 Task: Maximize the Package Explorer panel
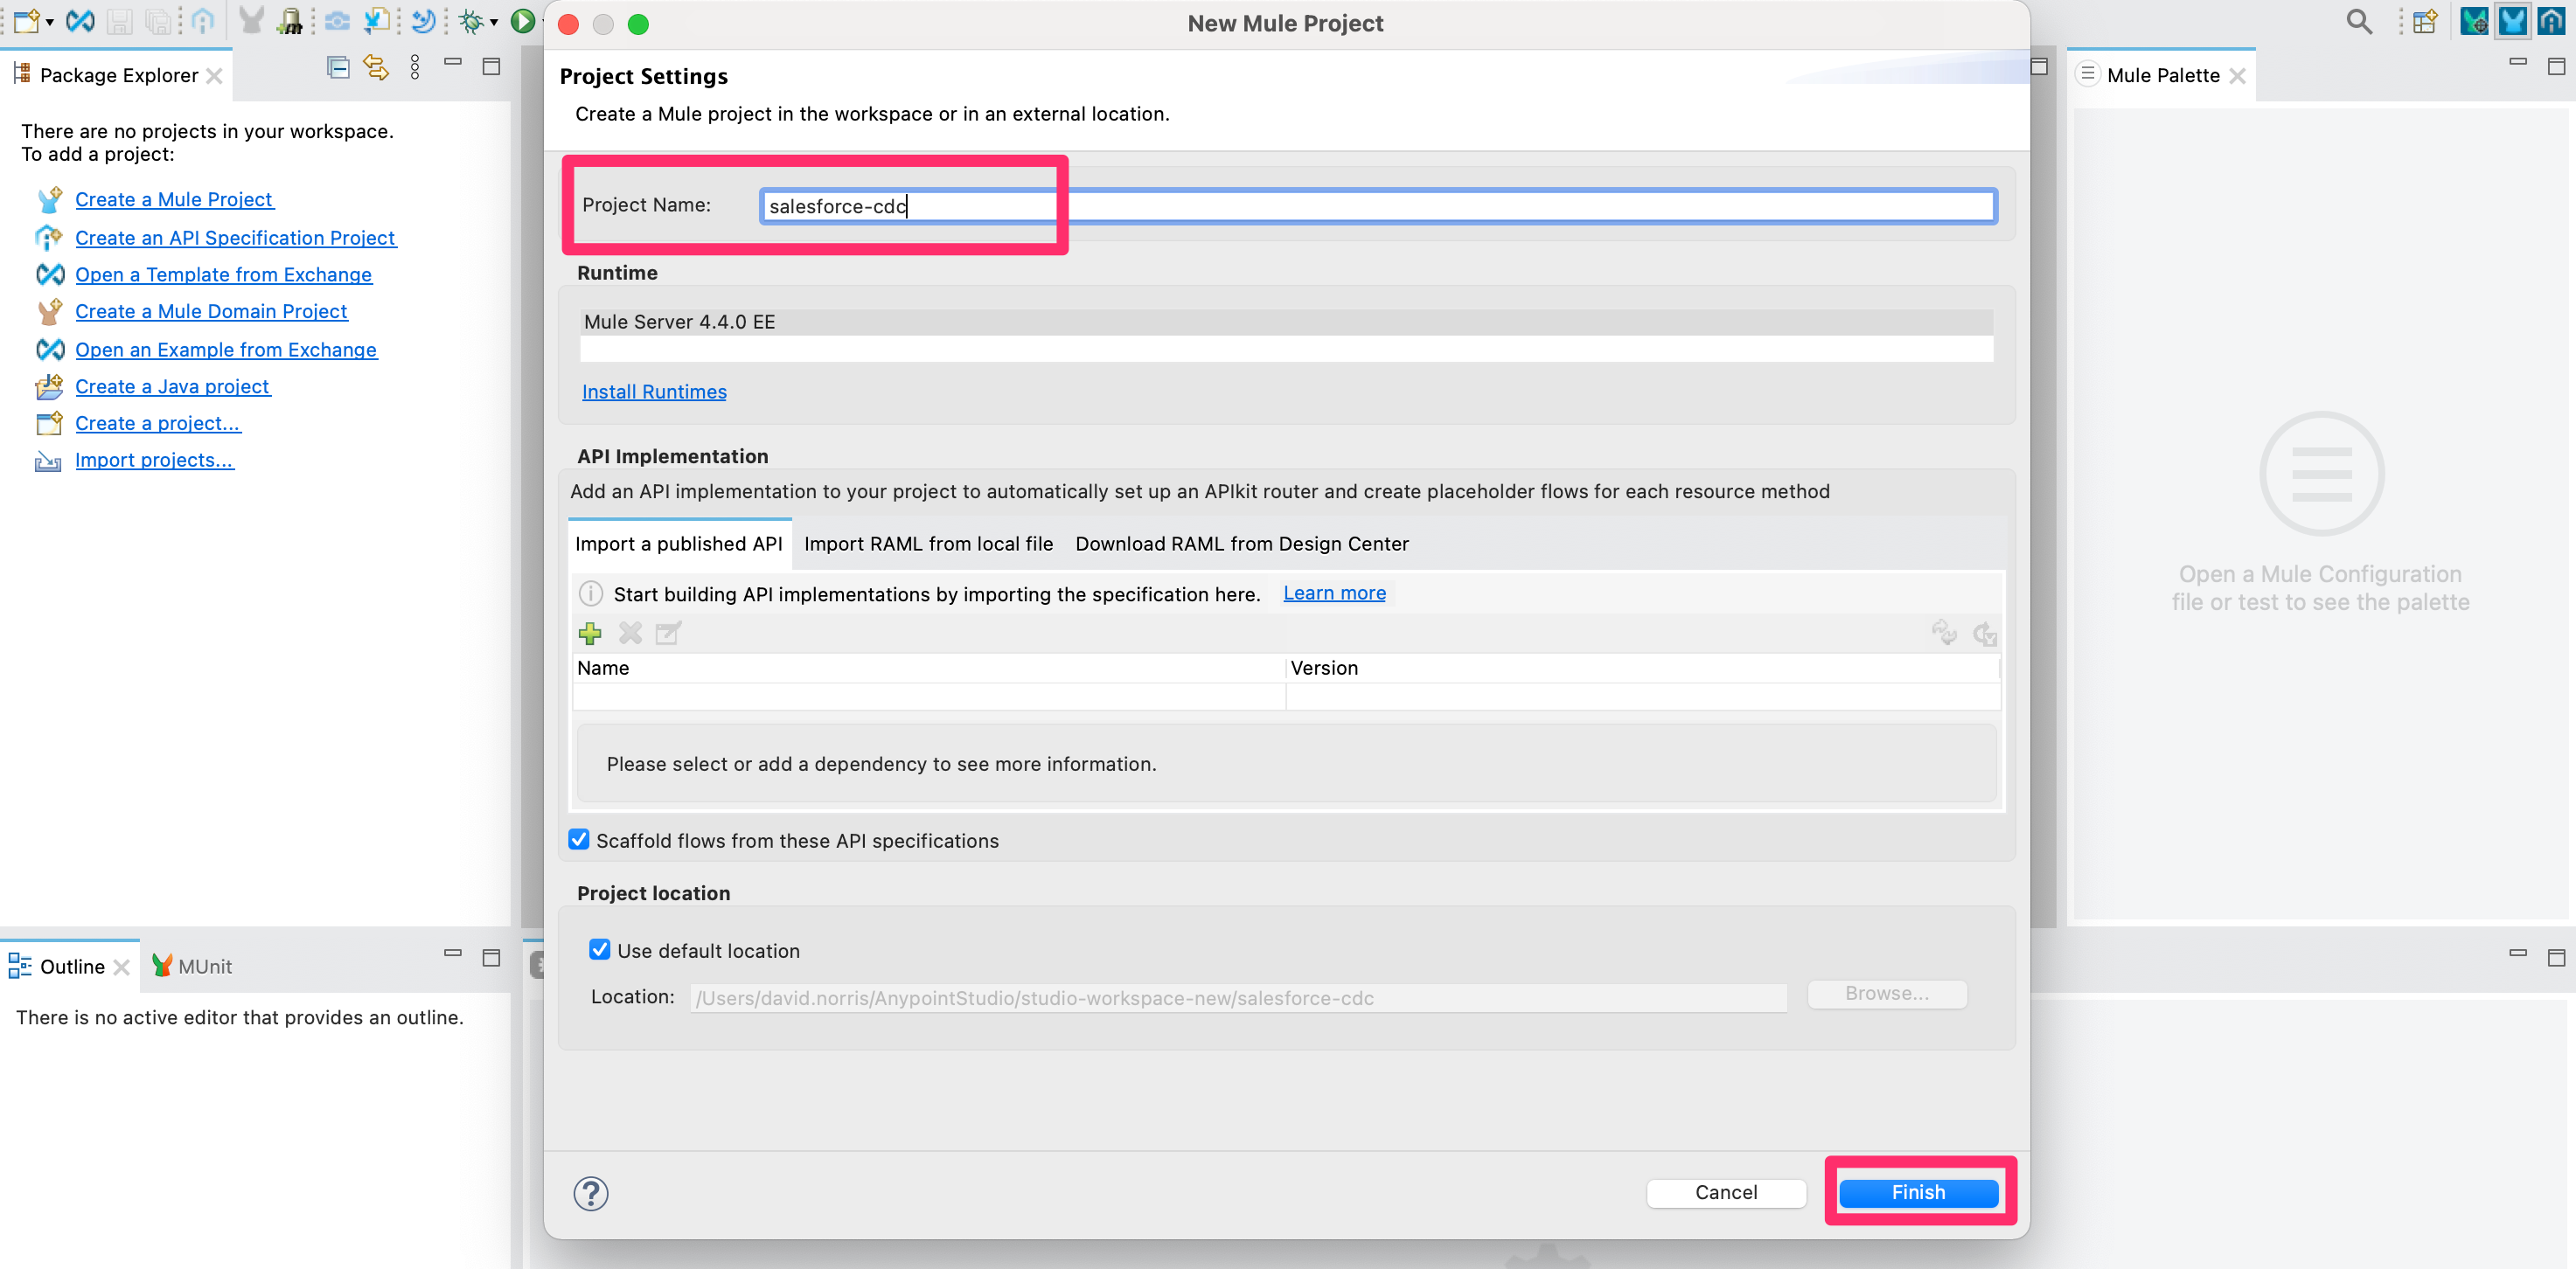[x=491, y=66]
